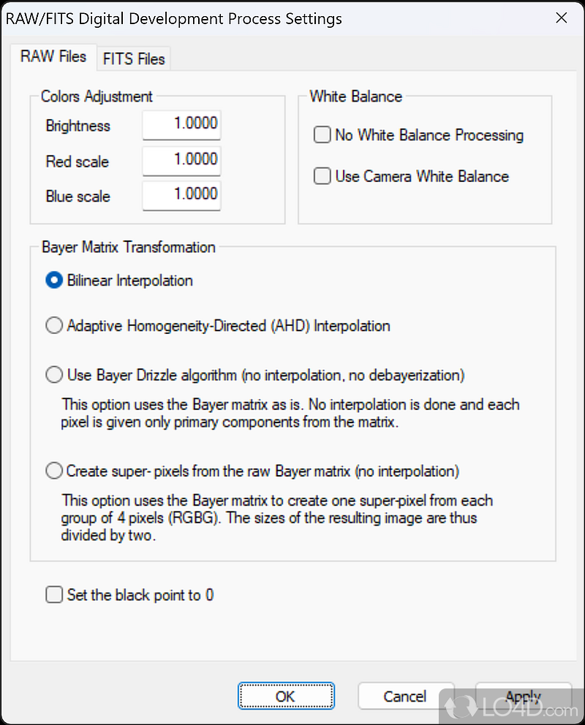
Task: Click the Blue scale label
Action: point(78,197)
